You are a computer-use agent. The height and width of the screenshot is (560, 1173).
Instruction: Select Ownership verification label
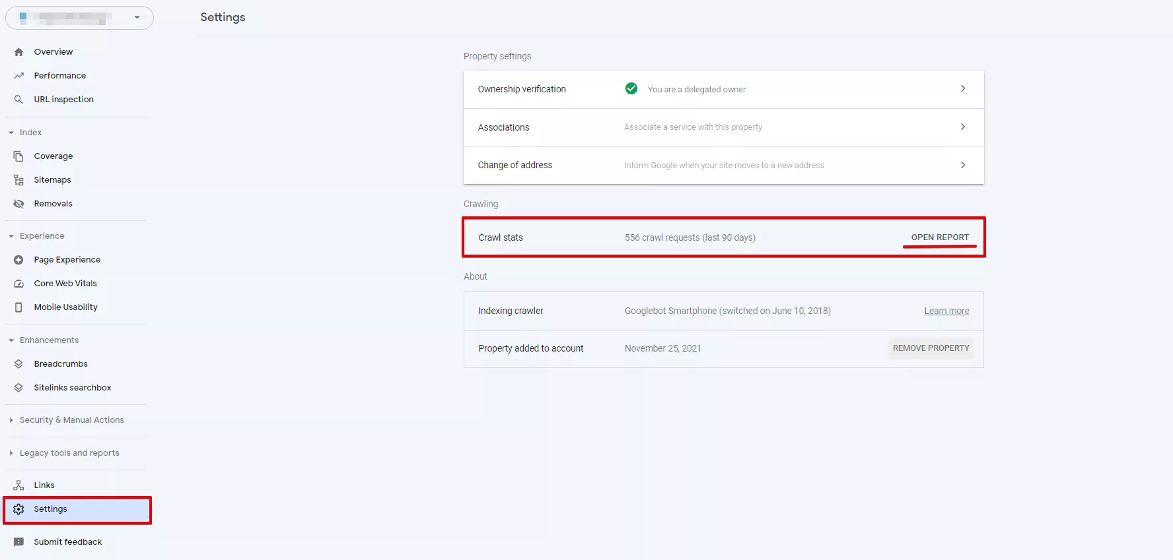tap(522, 89)
